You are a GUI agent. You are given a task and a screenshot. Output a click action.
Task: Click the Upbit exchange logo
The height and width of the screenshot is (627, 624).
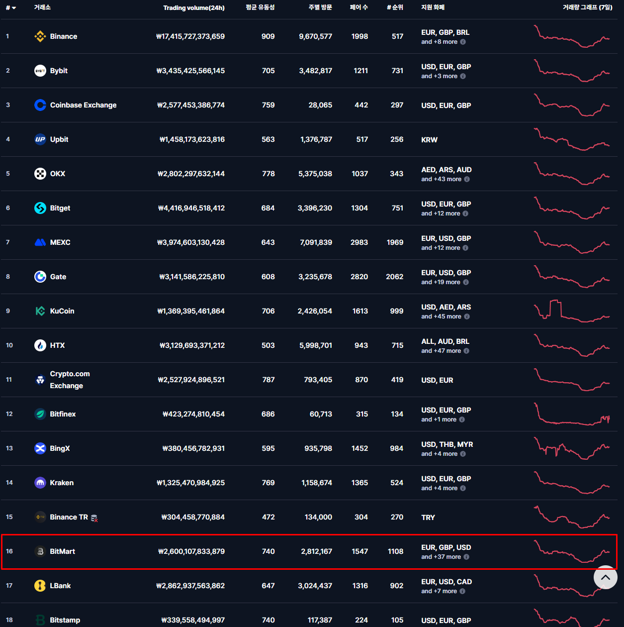click(40, 139)
